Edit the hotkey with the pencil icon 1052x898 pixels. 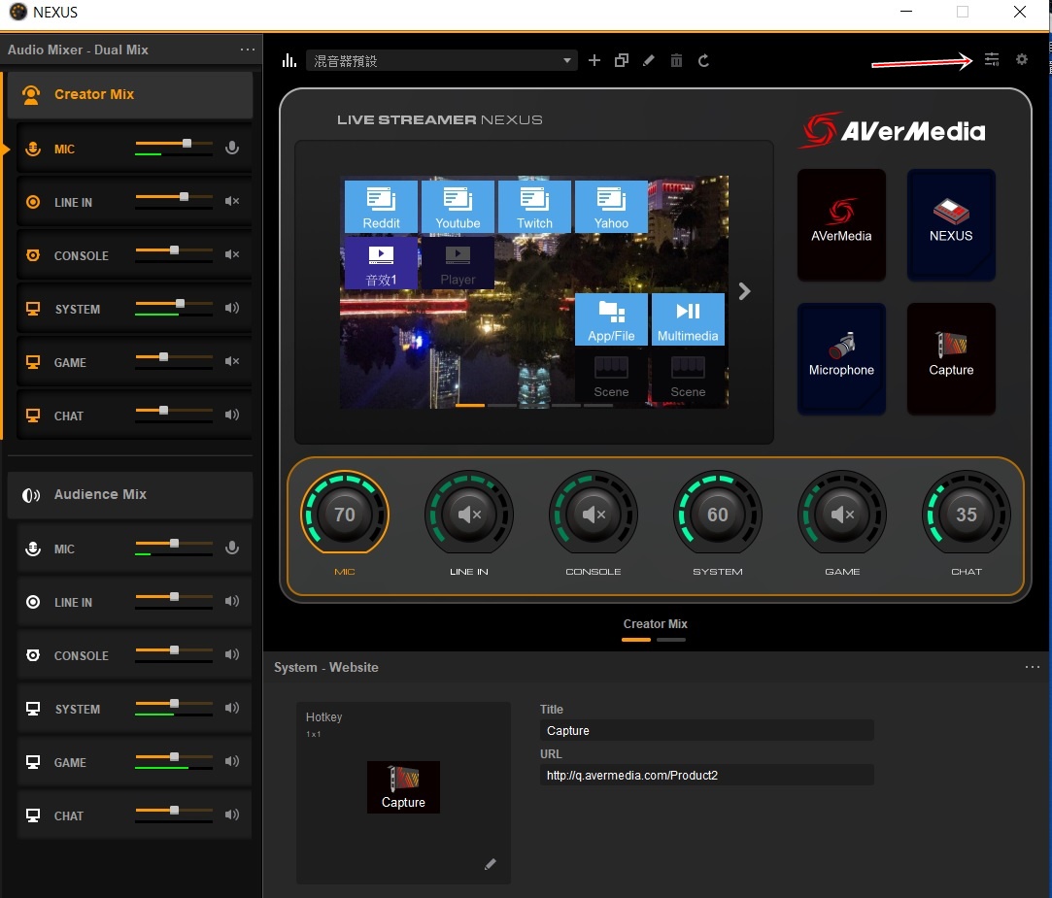(x=491, y=864)
